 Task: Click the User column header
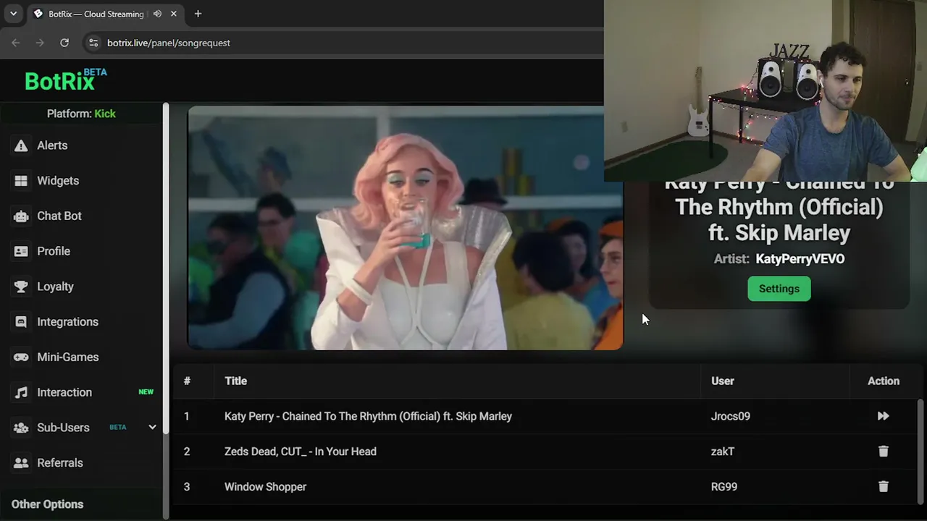[x=723, y=381]
